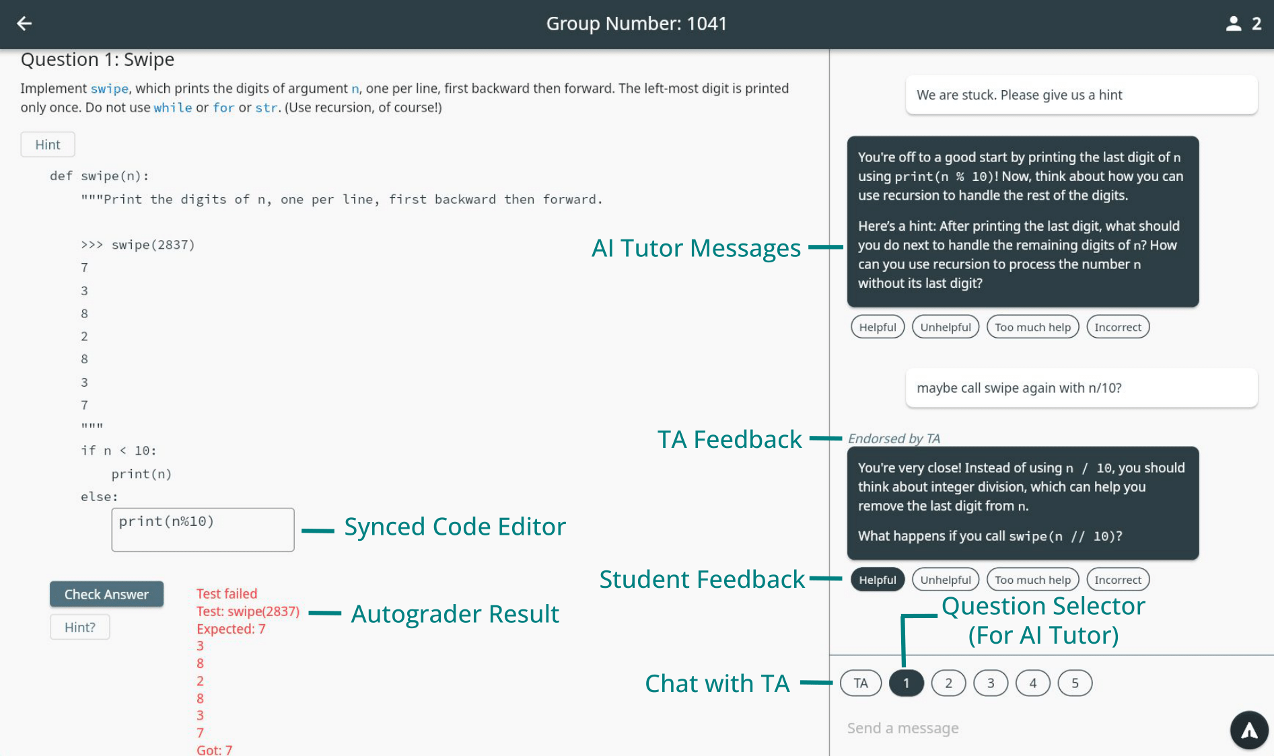Select question 4 in the selector
The image size is (1274, 756).
(x=1033, y=683)
